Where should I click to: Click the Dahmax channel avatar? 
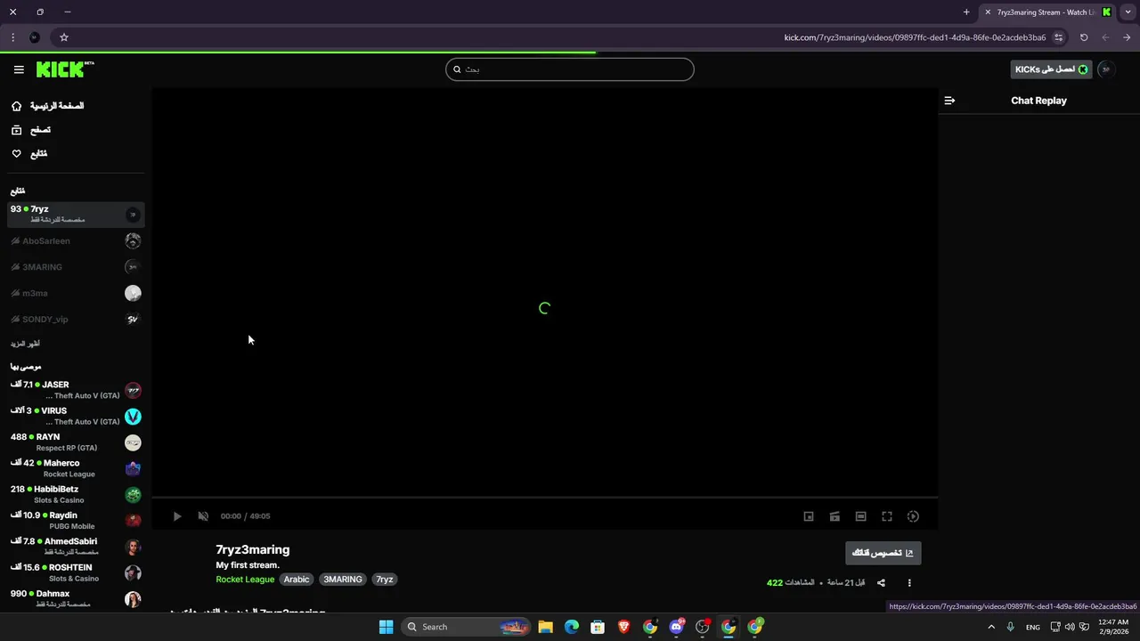[133, 599]
